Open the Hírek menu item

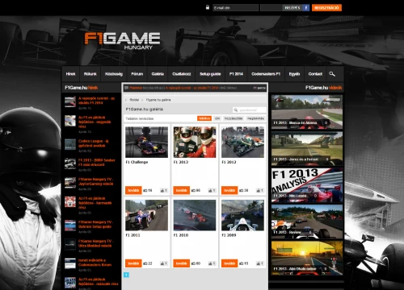point(70,74)
